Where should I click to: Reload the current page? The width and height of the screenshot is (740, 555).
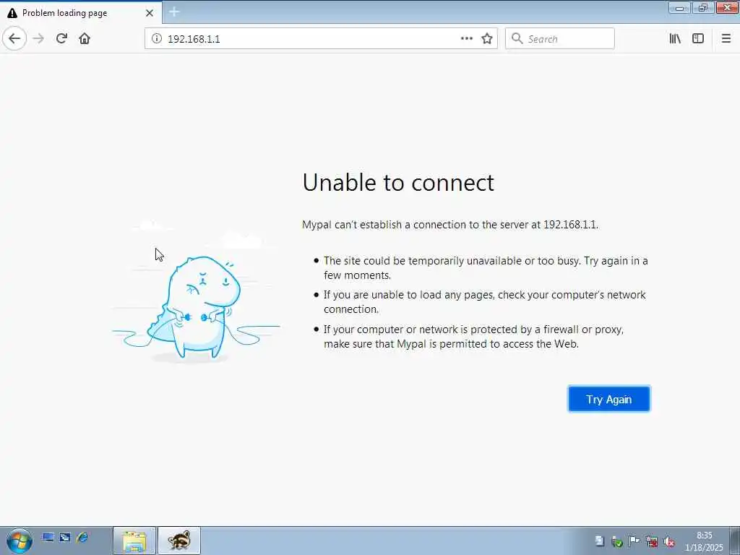pyautogui.click(x=61, y=38)
